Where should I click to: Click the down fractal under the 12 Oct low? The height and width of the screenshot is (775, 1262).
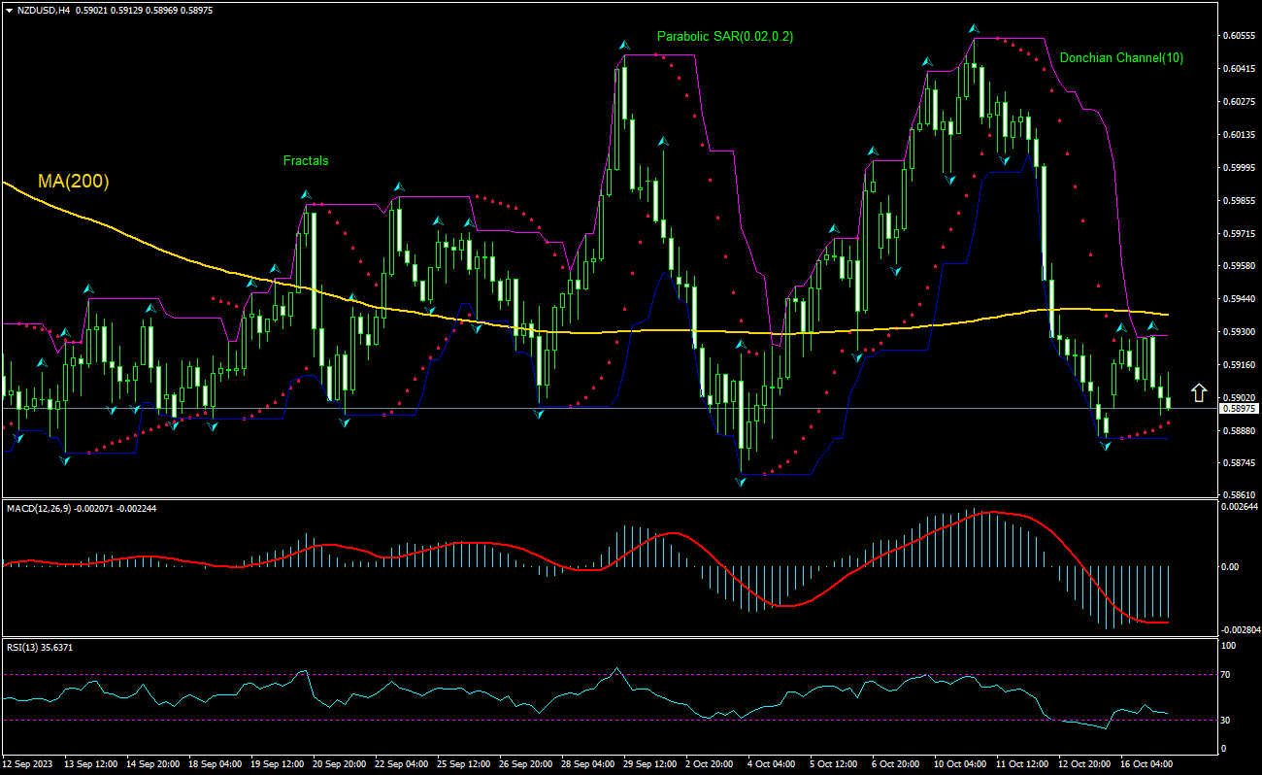pyautogui.click(x=1105, y=446)
